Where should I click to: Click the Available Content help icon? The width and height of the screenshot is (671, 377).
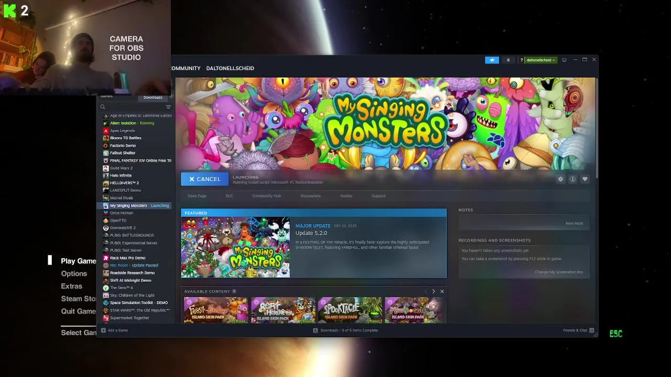pyautogui.click(x=234, y=291)
